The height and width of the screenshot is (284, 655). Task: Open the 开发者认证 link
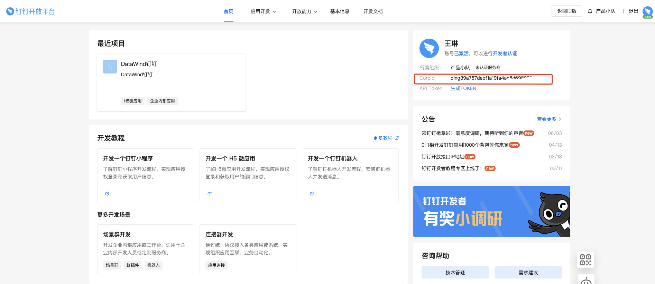click(x=505, y=53)
